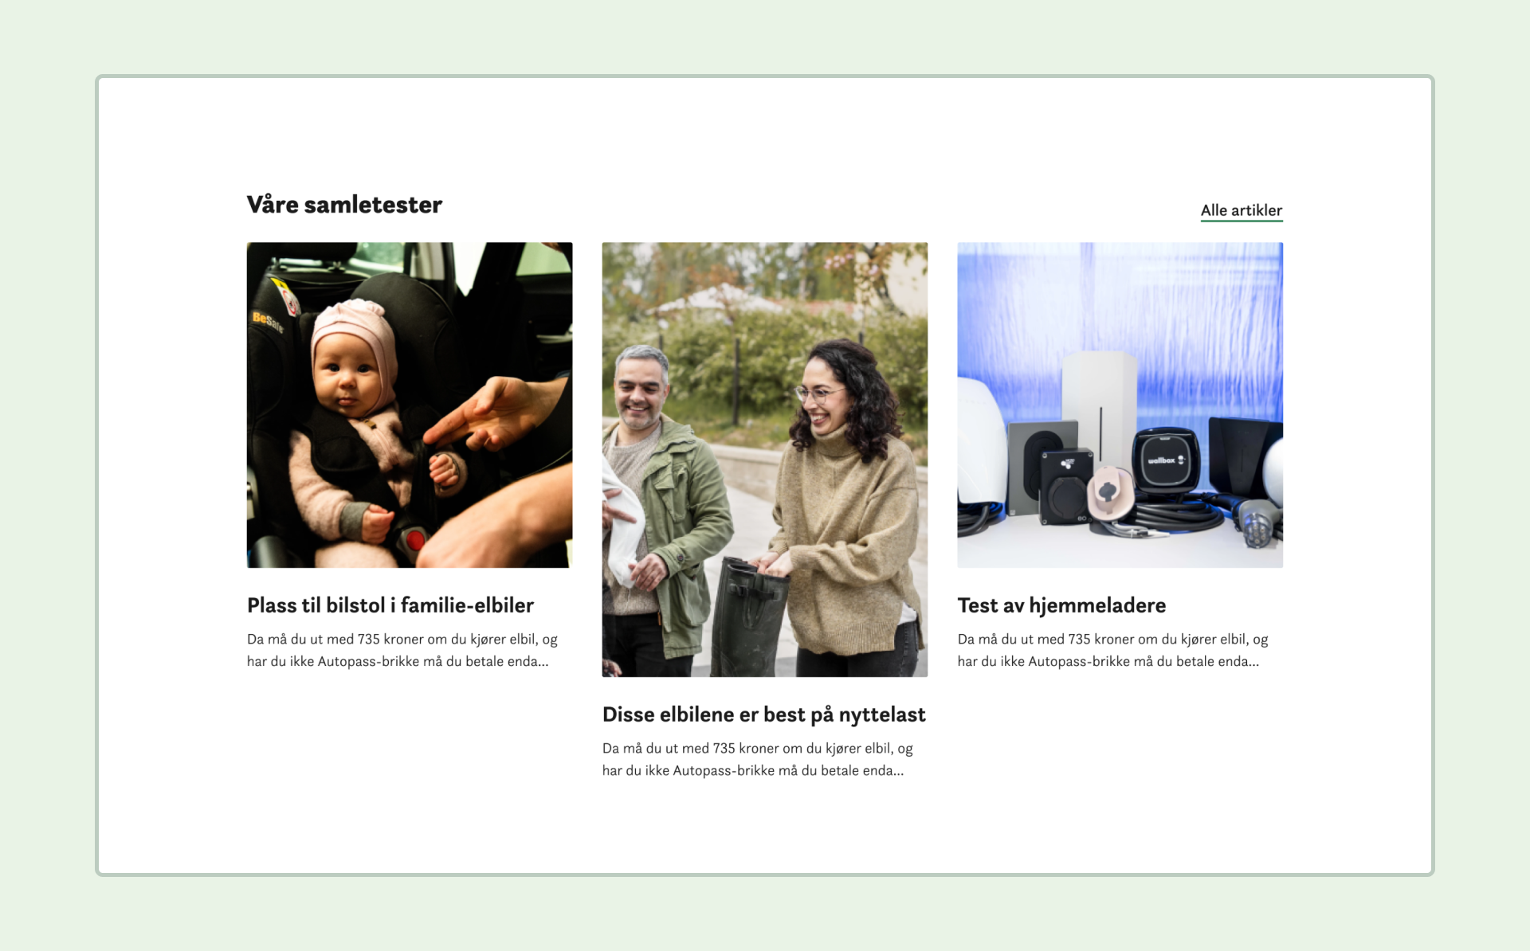
Task: Click the excerpt under Plass til bilstol
Action: click(x=402, y=650)
